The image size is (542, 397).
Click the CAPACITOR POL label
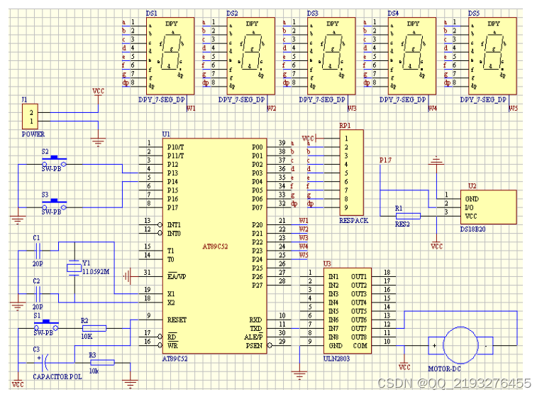57,376
